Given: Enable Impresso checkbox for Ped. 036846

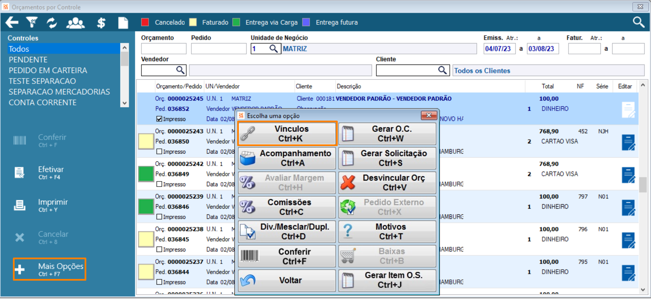Looking at the screenshot, I should [x=159, y=217].
